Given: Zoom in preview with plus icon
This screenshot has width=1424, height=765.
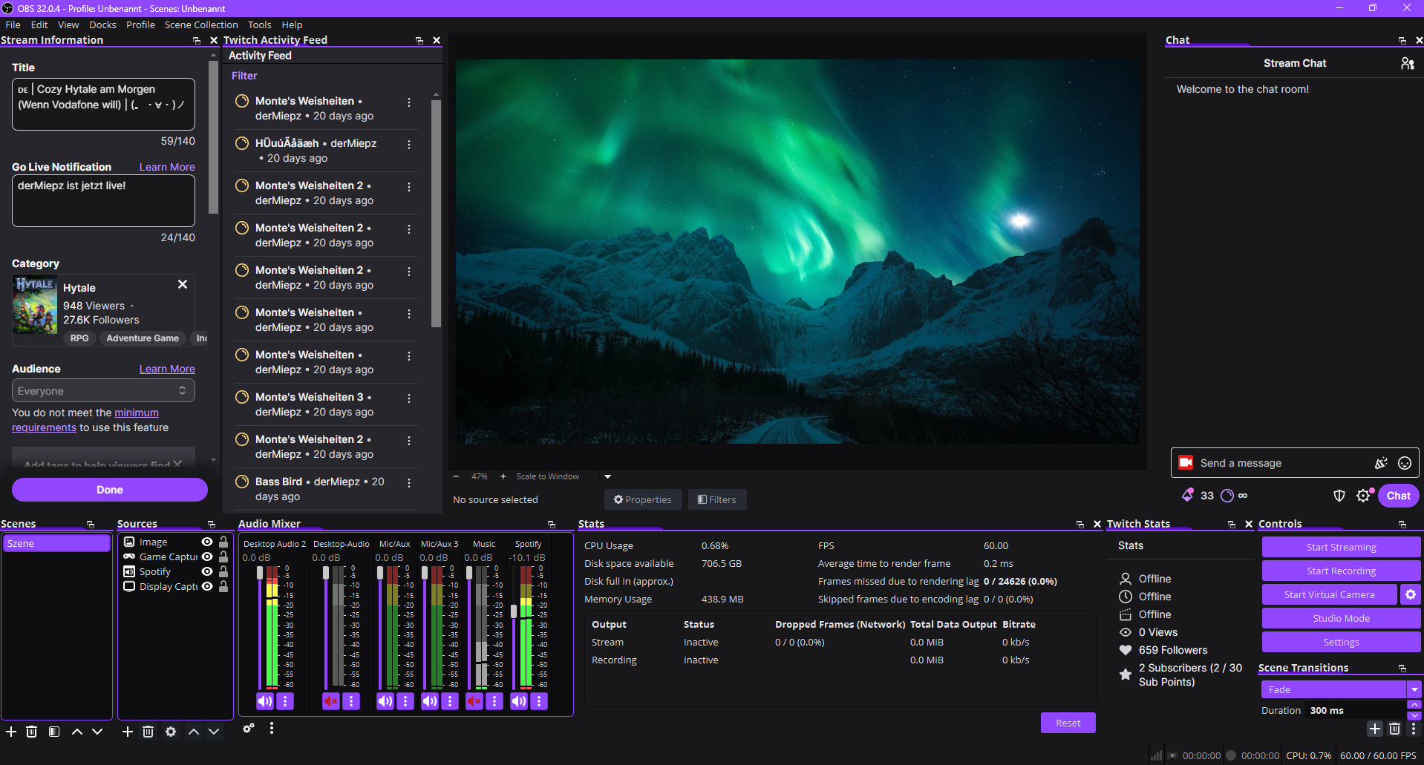Looking at the screenshot, I should coord(503,476).
